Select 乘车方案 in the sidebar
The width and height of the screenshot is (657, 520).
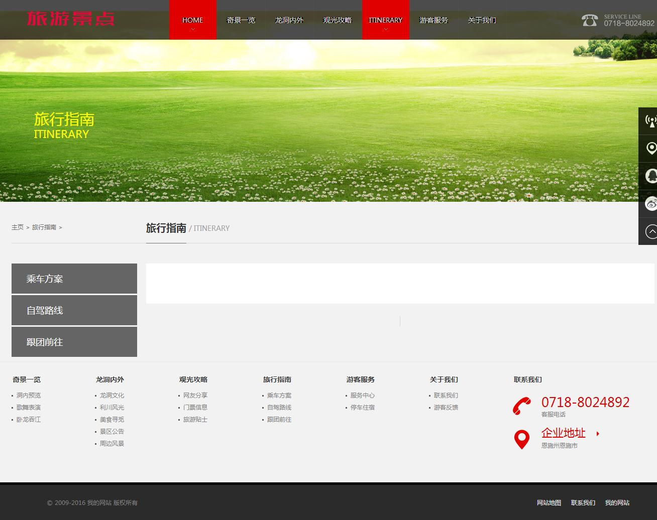pyautogui.click(x=74, y=279)
